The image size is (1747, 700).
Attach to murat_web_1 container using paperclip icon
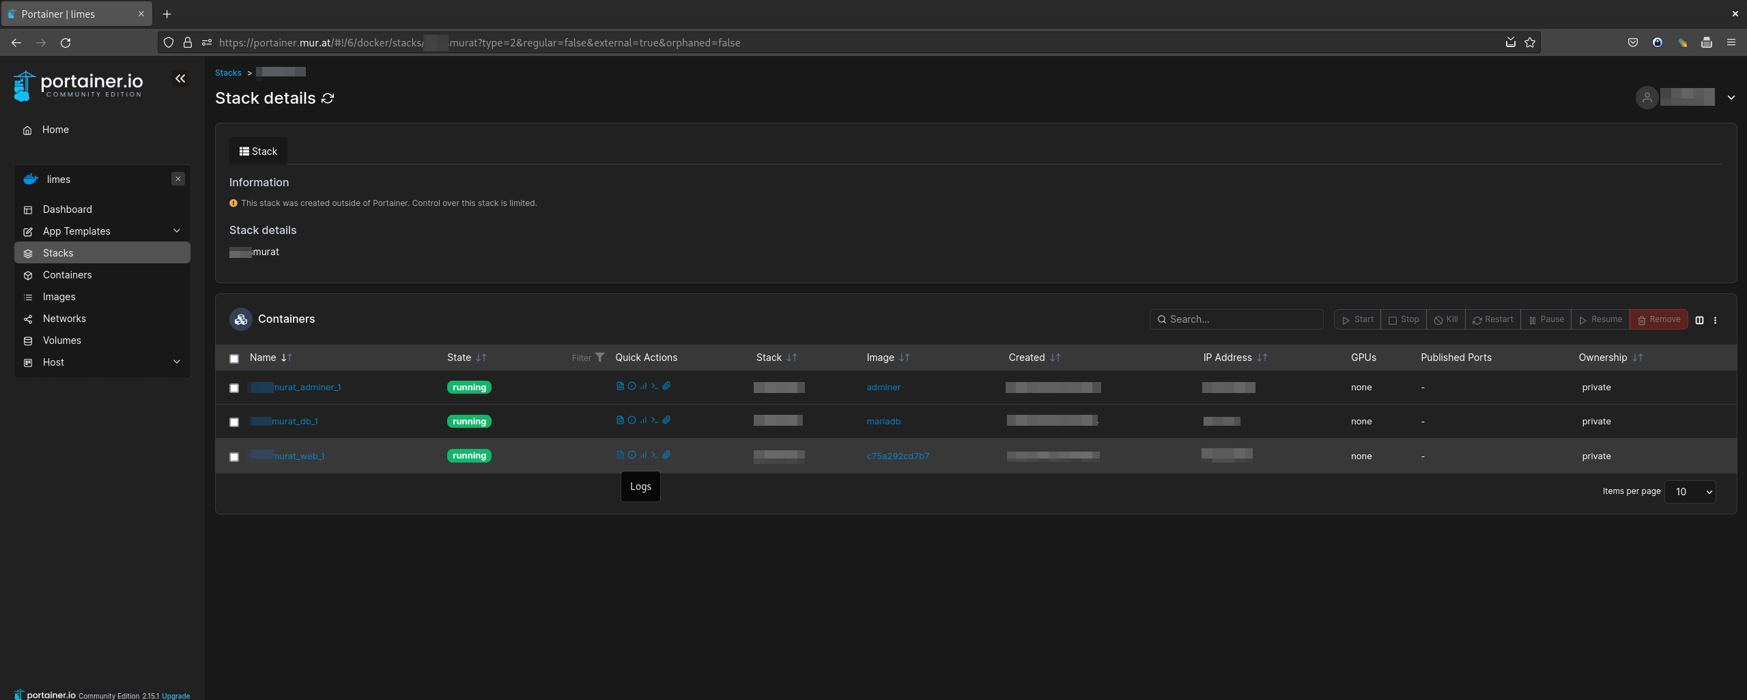(667, 455)
